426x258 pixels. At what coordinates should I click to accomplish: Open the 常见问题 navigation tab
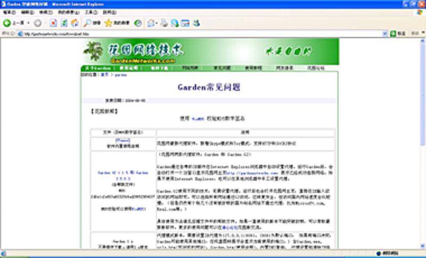point(222,68)
